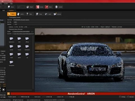Open the transparent materials folder
135x101 pixels.
click(12, 63)
